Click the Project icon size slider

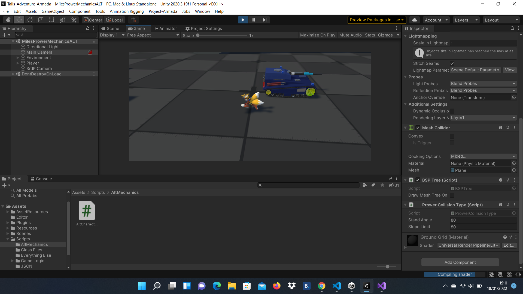click(x=386, y=267)
